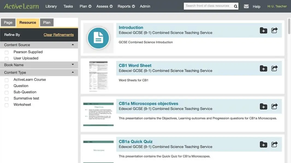Enable the ActiveLearn Course filter
291x163 pixels.
click(7, 80)
